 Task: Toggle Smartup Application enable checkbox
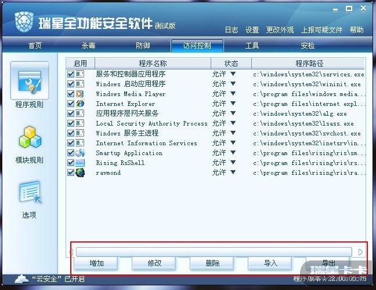pos(71,153)
